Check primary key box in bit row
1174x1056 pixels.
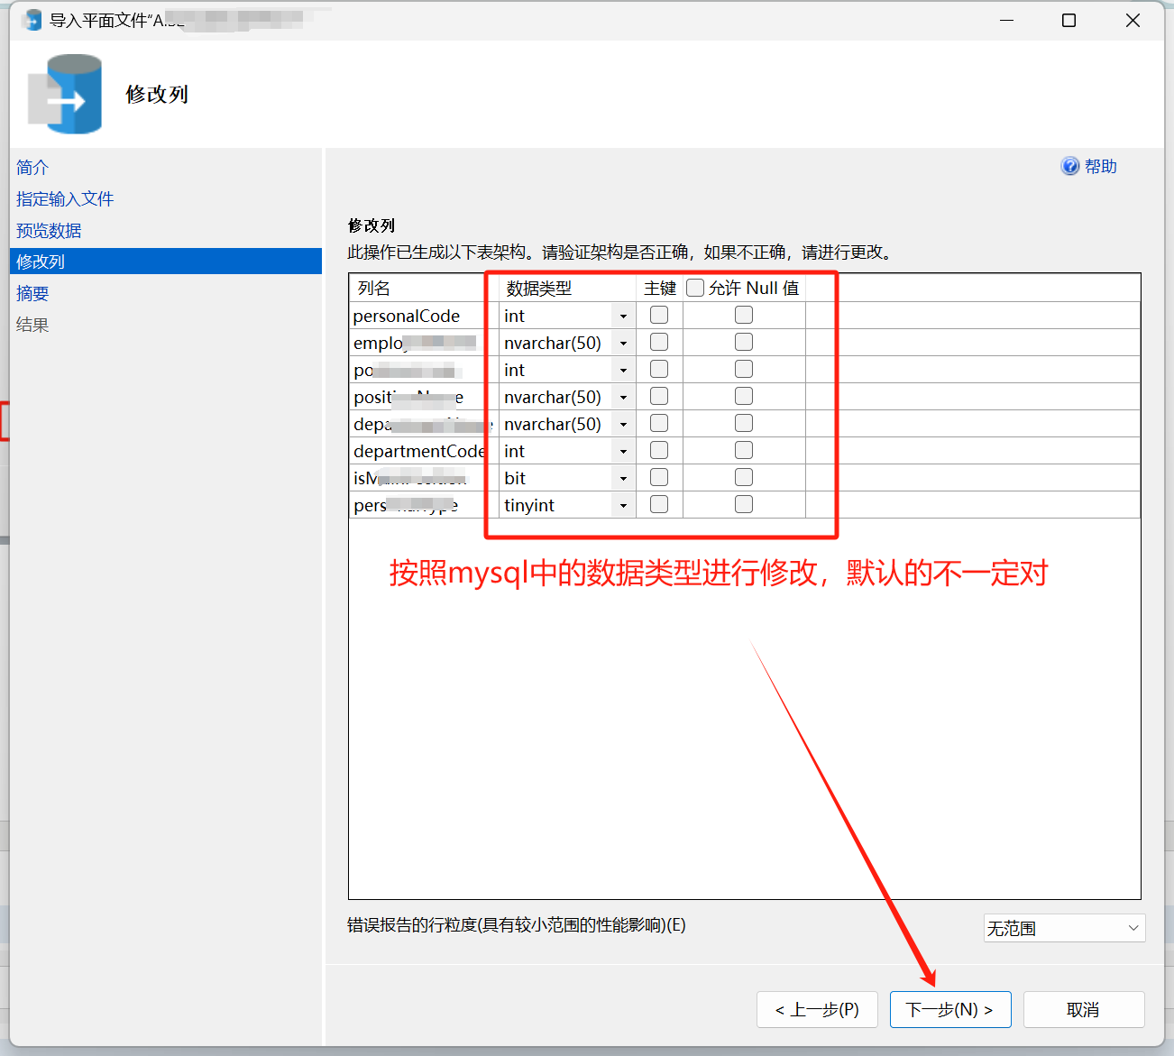pyautogui.click(x=659, y=477)
